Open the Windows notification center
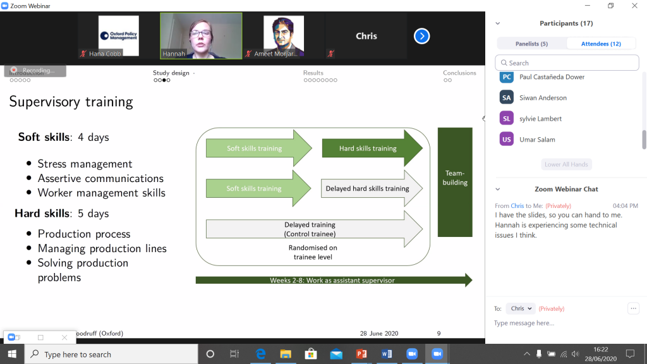The width and height of the screenshot is (647, 364). click(630, 354)
